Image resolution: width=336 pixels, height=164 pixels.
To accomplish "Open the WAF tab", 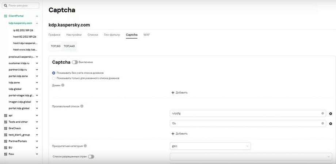I will (x=146, y=35).
